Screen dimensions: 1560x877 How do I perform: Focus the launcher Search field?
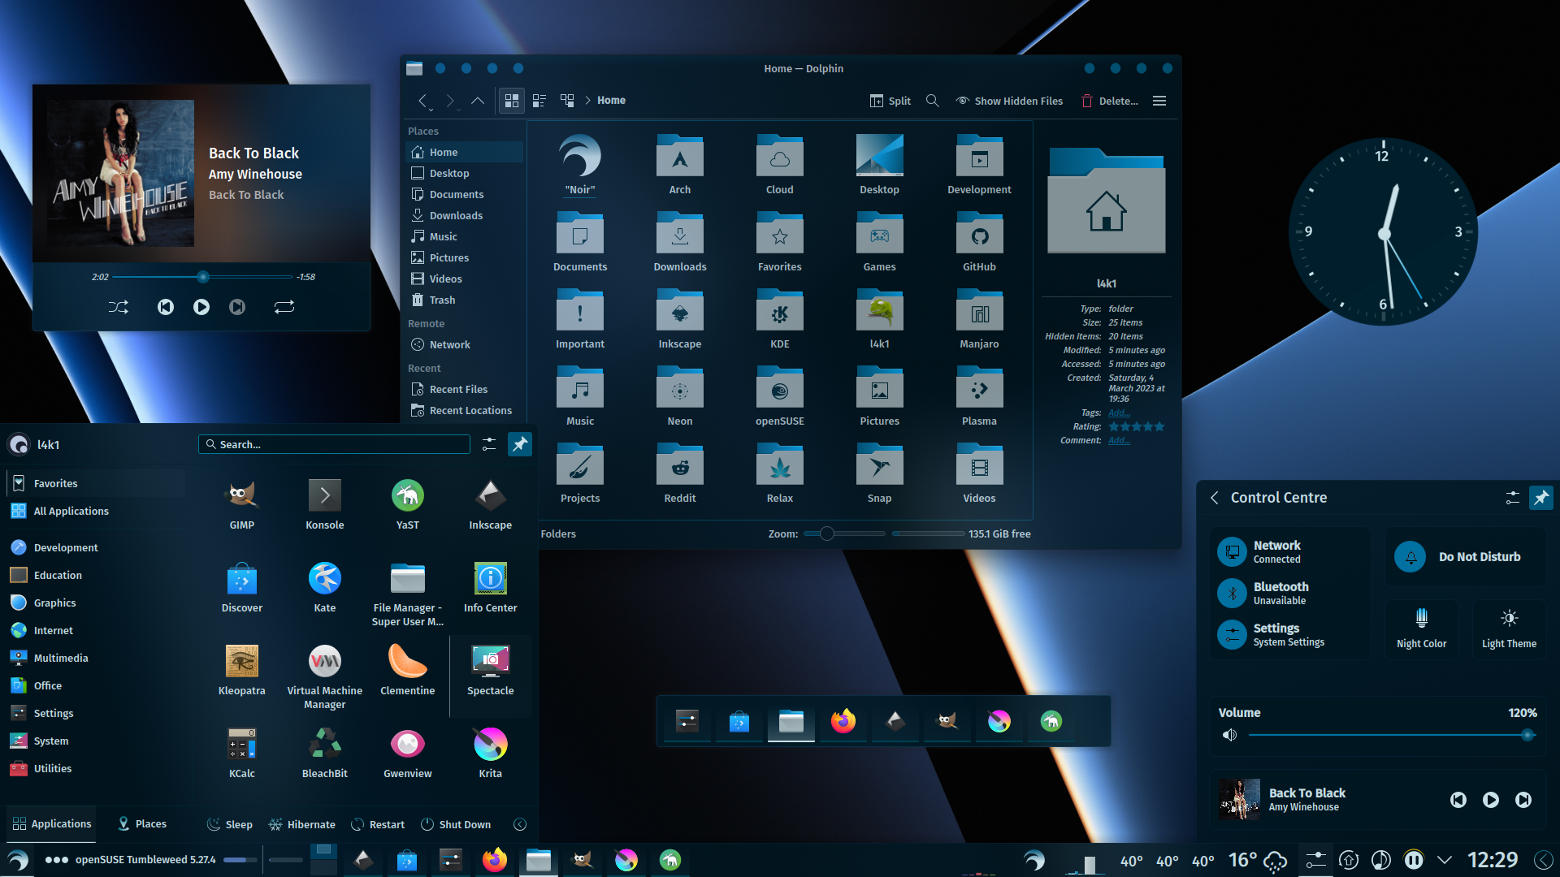tap(334, 444)
